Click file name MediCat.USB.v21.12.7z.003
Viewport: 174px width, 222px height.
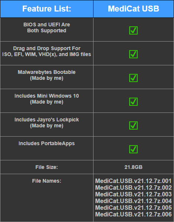[134, 194]
